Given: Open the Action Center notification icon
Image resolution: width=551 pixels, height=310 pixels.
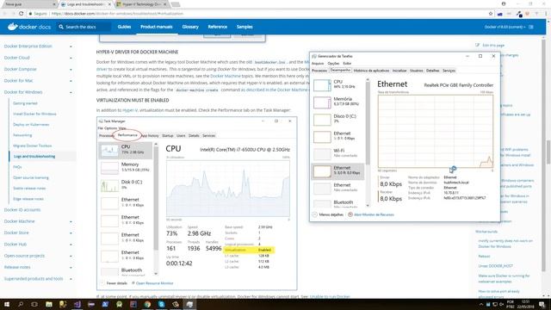Looking at the screenshot, I should pos(542,304).
